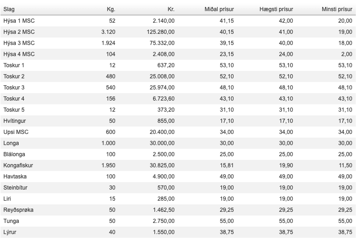
Task: Click the Upsi MSC species name
Action: point(16,132)
